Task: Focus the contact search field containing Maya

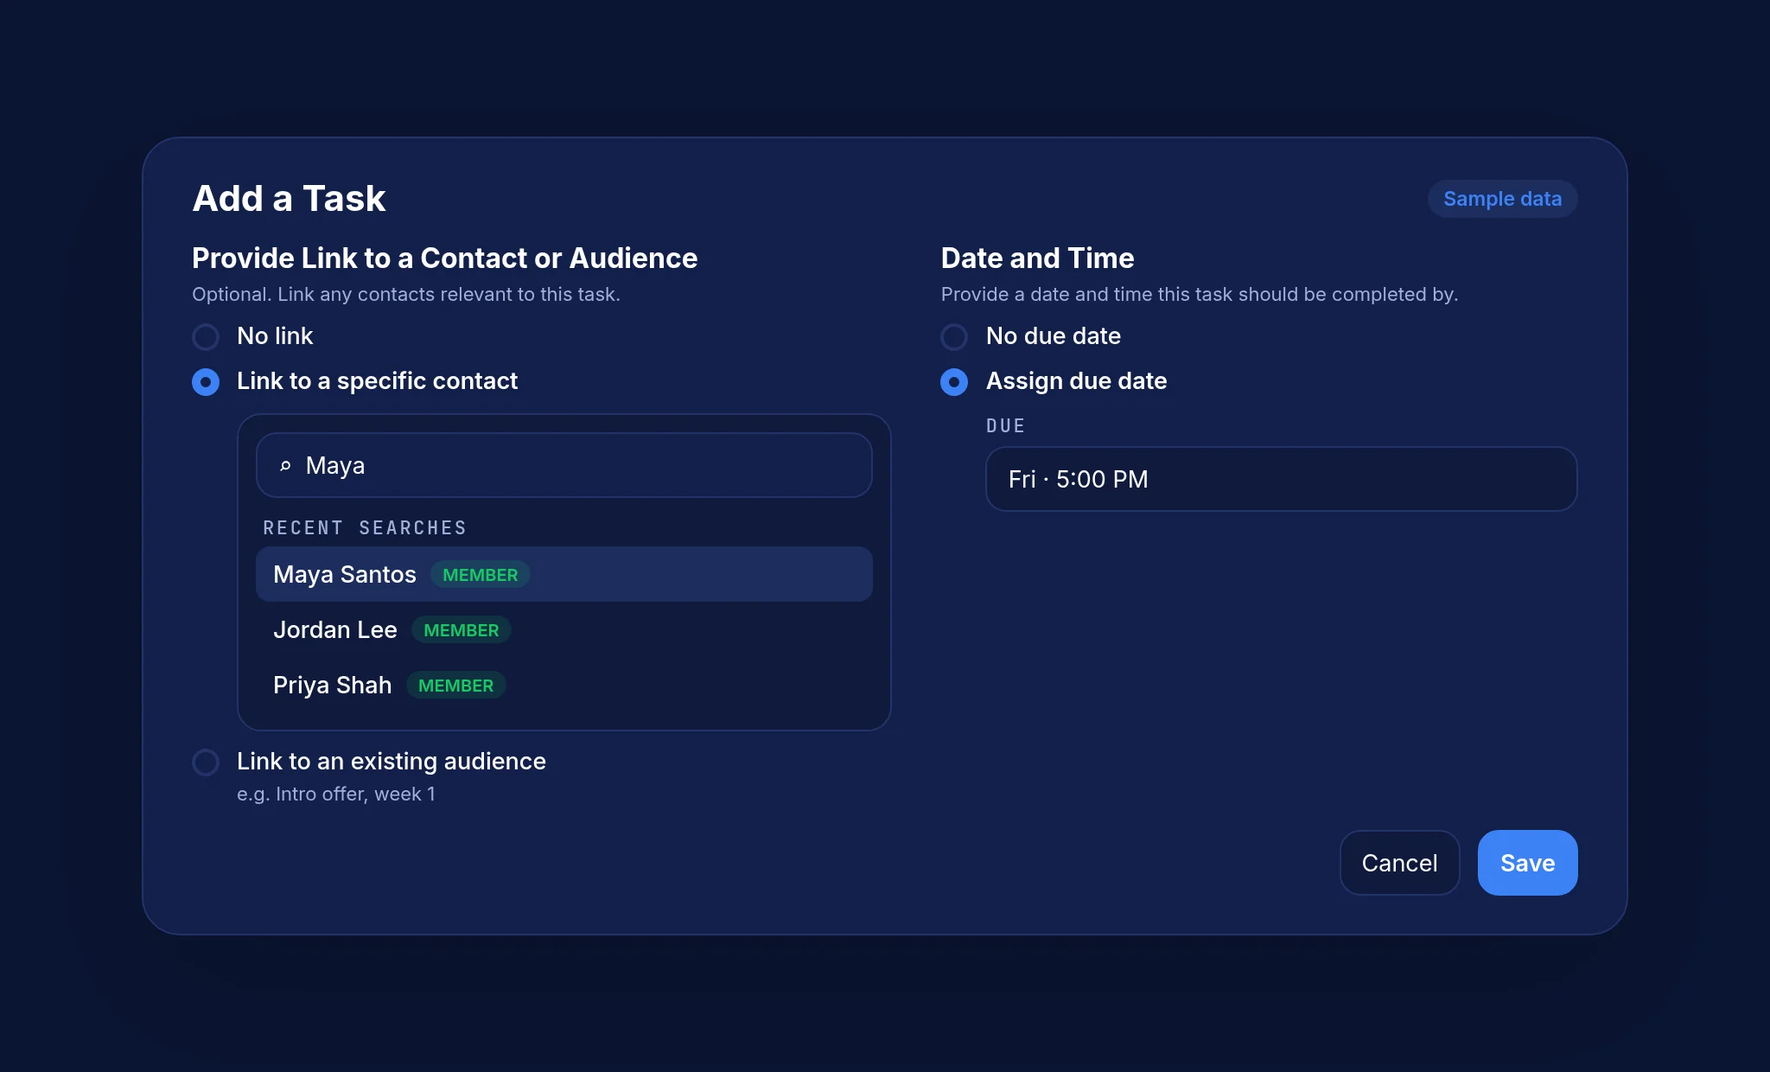Action: coord(563,465)
